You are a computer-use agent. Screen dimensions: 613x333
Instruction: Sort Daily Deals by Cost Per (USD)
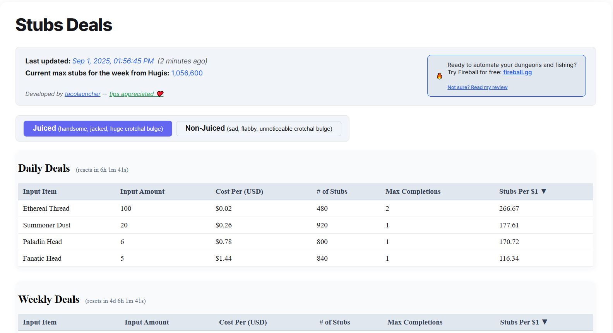click(x=239, y=191)
